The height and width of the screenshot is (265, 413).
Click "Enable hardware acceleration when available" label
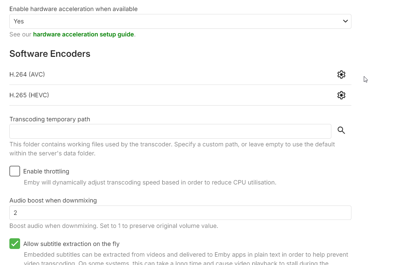point(73,9)
